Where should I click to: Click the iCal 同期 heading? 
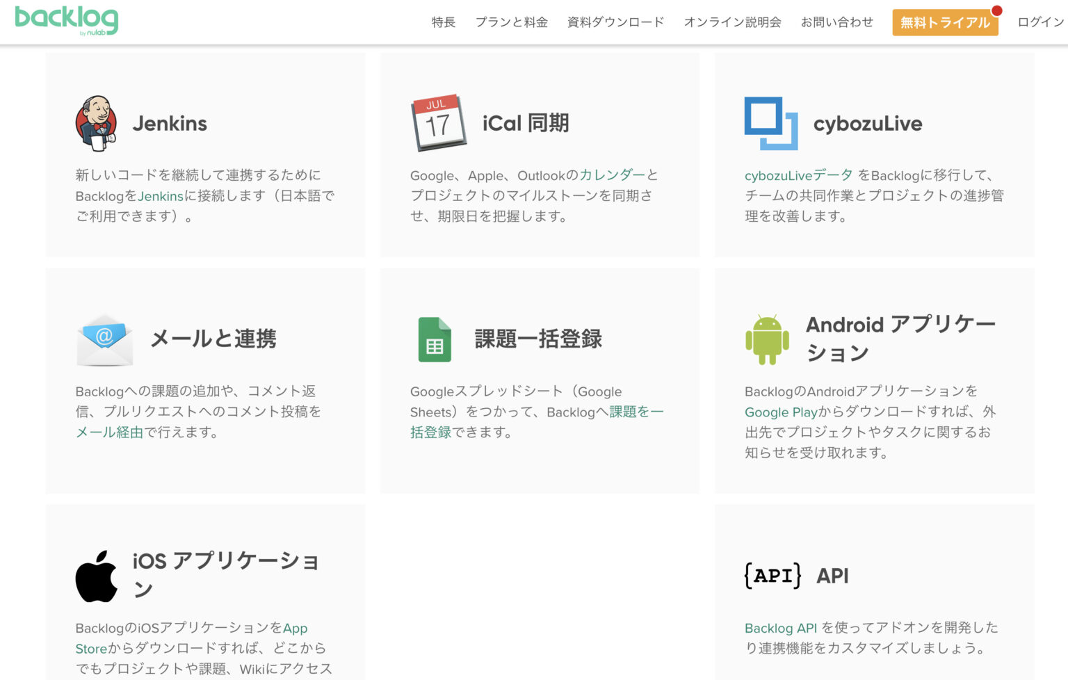click(x=526, y=123)
